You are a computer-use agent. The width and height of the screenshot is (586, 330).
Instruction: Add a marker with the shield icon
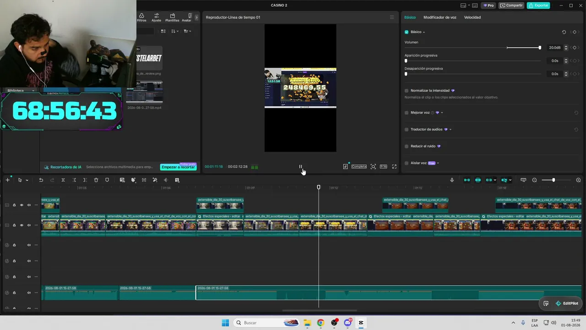107,180
